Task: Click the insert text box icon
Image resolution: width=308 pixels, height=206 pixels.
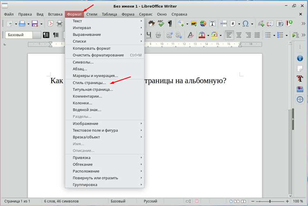Action: [x=212, y=24]
